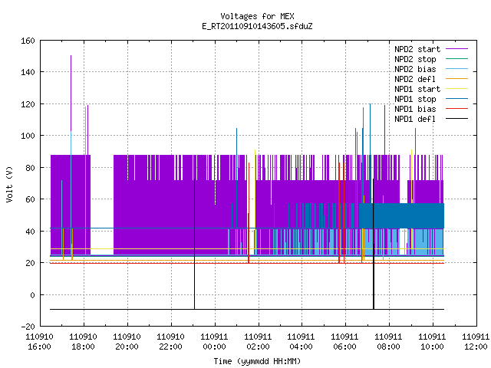Click the Y-axis tick value 80
The height and width of the screenshot is (368, 491).
[30, 168]
